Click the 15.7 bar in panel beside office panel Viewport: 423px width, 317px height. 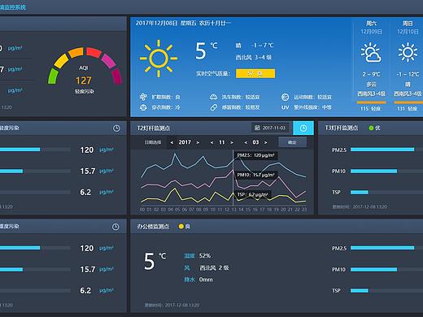pyautogui.click(x=11, y=269)
